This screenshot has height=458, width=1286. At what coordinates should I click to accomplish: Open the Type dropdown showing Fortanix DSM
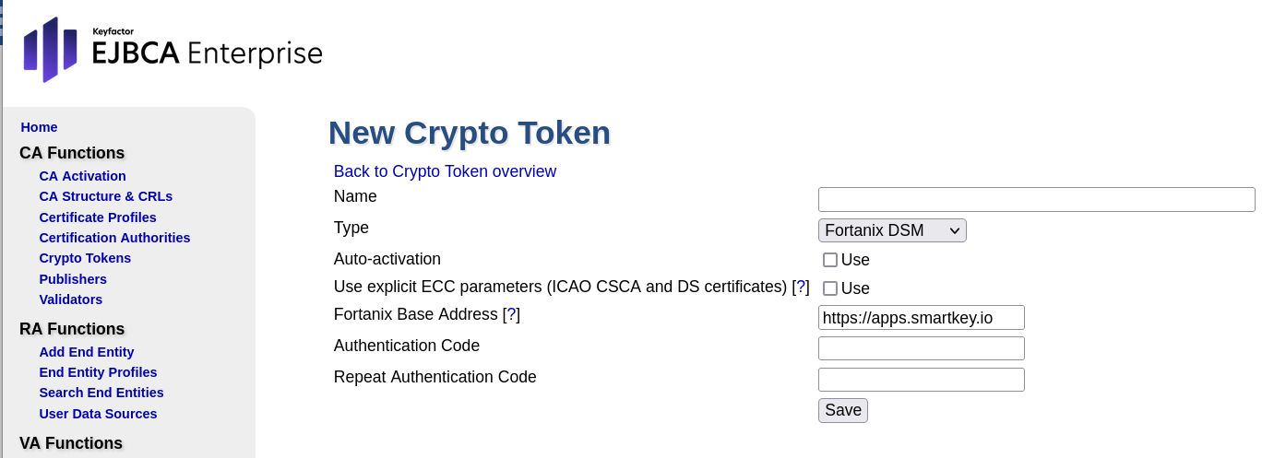[891, 230]
